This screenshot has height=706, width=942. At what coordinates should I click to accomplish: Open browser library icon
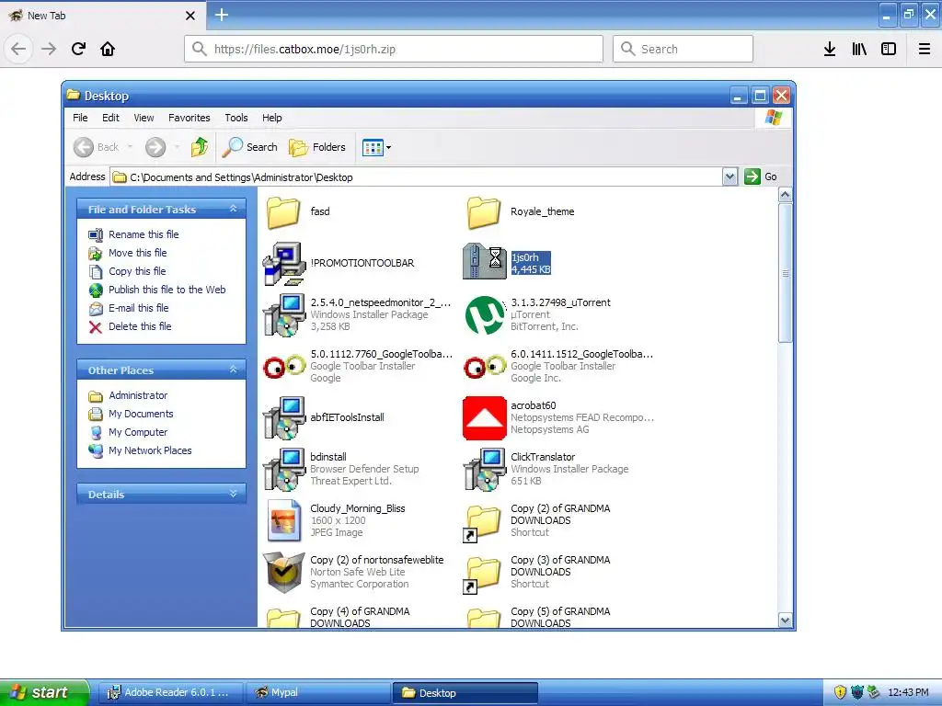[x=859, y=49]
